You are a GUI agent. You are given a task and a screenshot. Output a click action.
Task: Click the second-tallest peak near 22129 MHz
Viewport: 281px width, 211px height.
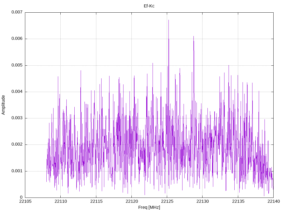point(193,37)
